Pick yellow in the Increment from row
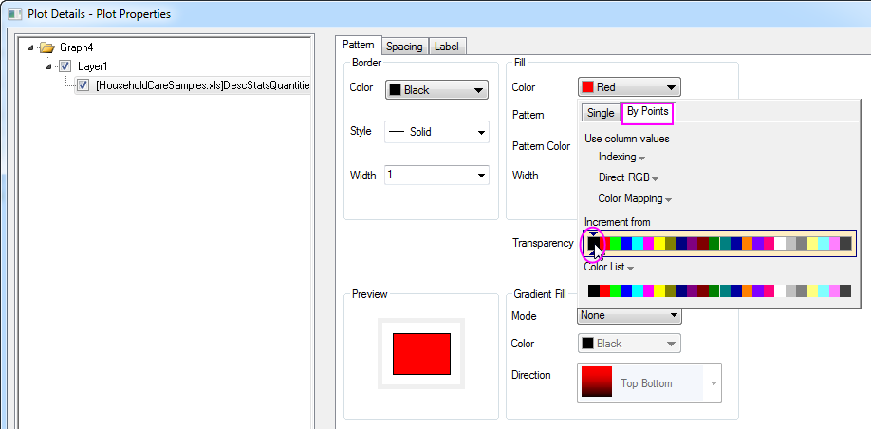This screenshot has height=429, width=871. click(x=659, y=243)
